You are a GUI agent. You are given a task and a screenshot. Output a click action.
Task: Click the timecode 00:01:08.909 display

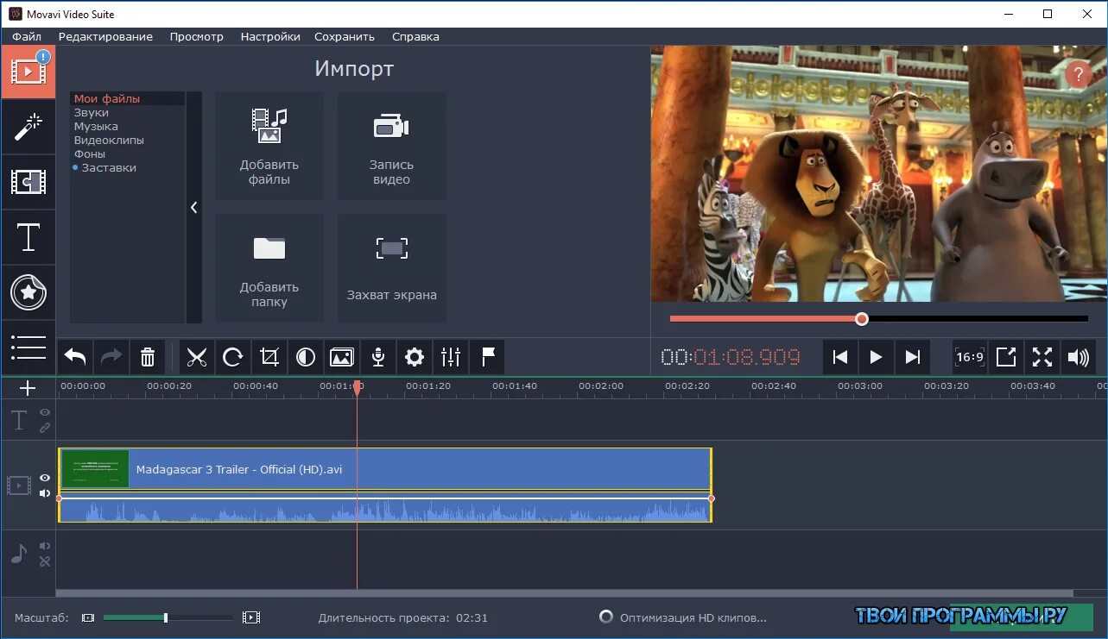pyautogui.click(x=731, y=357)
